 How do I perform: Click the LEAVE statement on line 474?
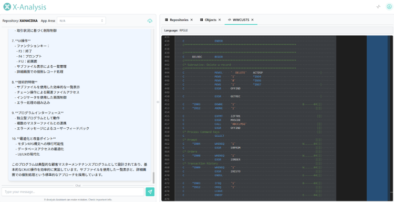tap(219, 191)
